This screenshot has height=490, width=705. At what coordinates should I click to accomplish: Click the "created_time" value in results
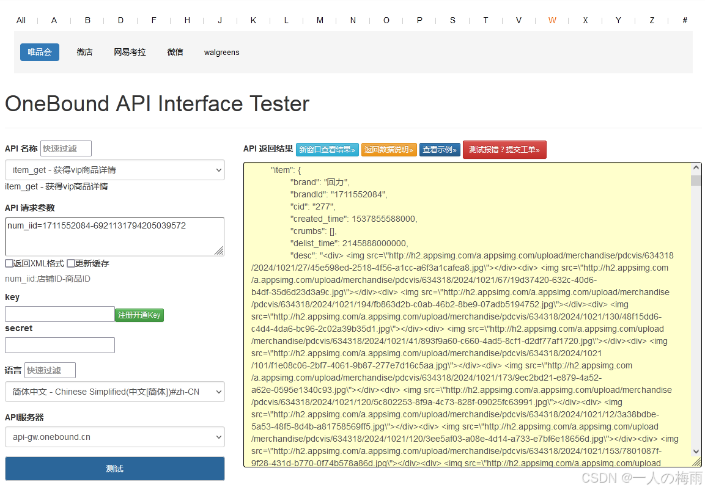(x=385, y=219)
